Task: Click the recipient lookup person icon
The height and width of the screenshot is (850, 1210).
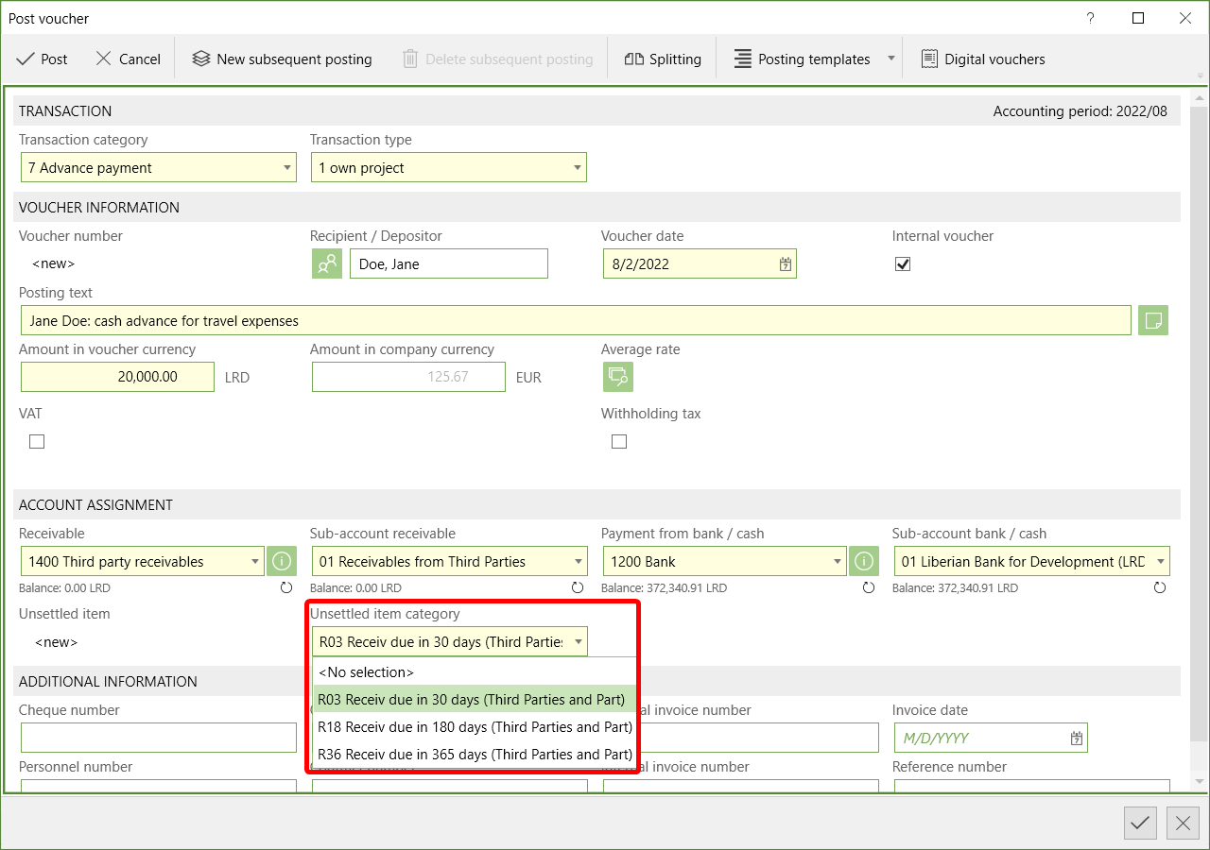Action: point(327,263)
